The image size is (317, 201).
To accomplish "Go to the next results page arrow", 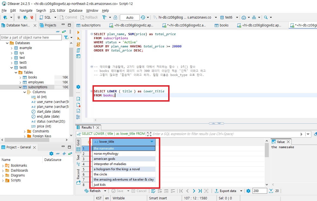I will click(x=194, y=191).
